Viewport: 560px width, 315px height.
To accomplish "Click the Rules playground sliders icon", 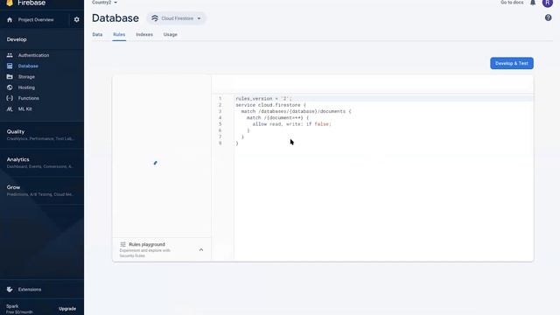I will (122, 244).
